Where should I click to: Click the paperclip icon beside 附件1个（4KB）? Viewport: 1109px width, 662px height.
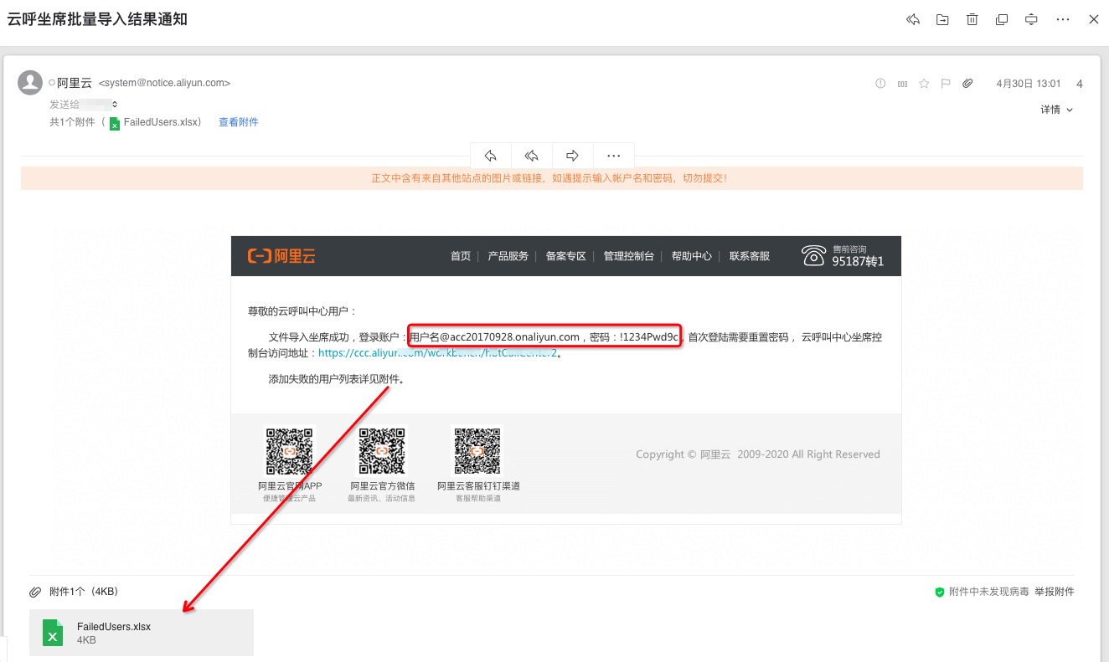click(x=35, y=592)
